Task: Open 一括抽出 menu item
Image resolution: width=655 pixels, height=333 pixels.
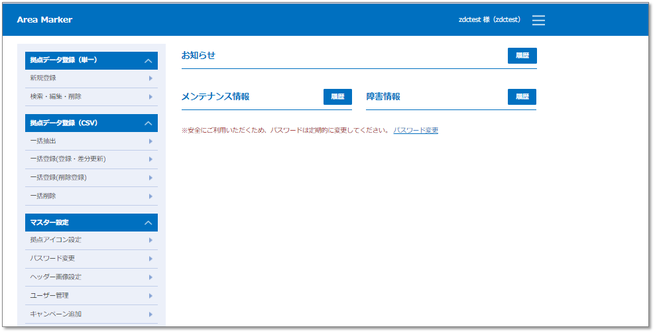Action: (x=91, y=141)
